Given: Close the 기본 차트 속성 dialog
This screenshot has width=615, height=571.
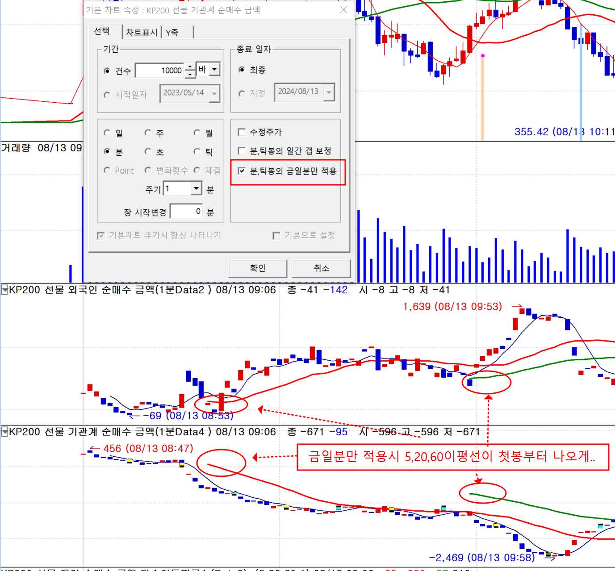Looking at the screenshot, I should [x=343, y=10].
